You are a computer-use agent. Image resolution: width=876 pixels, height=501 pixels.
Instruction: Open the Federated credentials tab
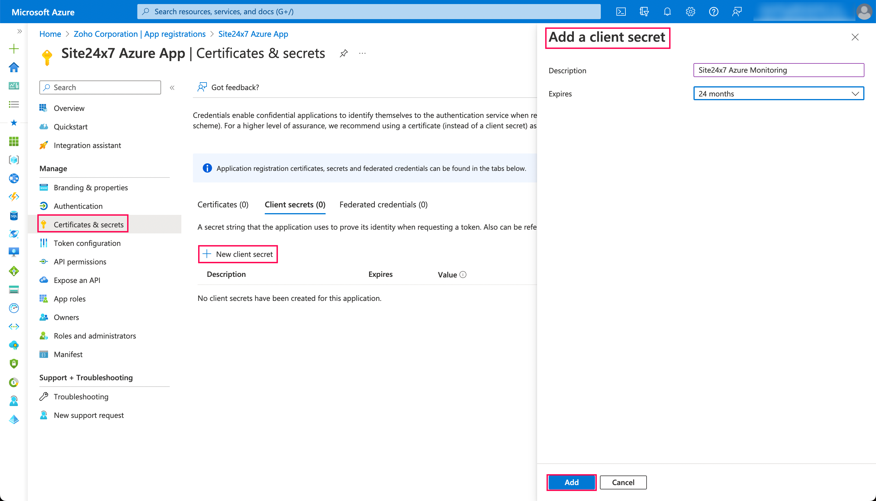tap(383, 204)
